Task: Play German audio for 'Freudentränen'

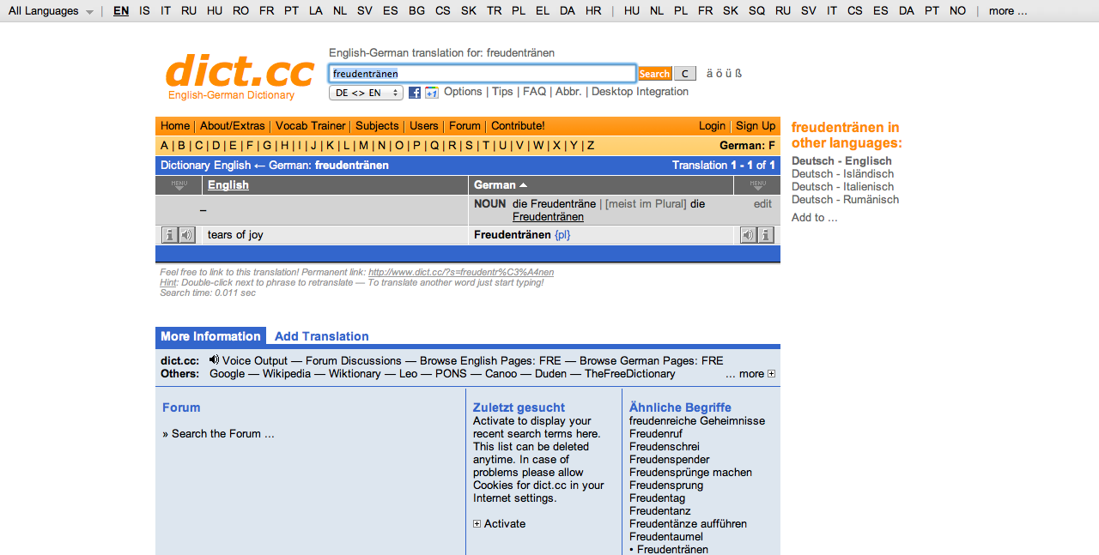Action: click(x=749, y=235)
